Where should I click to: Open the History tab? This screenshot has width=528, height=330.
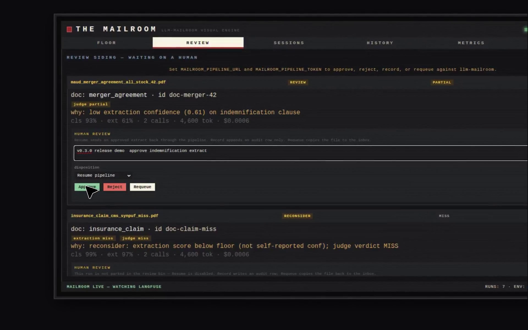tap(380, 43)
